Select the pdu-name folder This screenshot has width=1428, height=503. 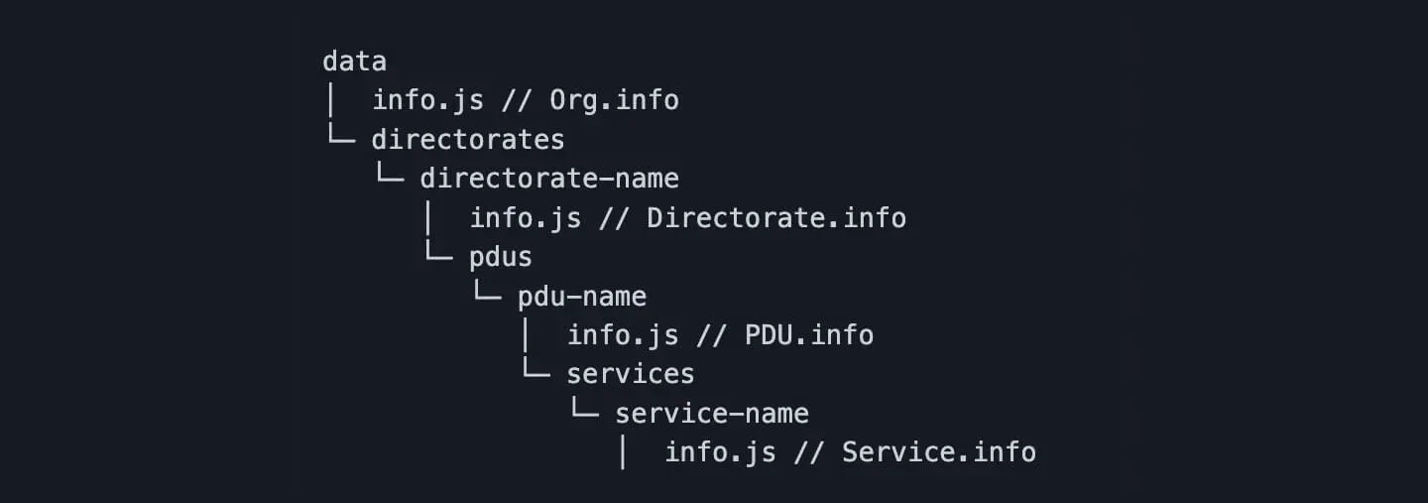click(582, 297)
